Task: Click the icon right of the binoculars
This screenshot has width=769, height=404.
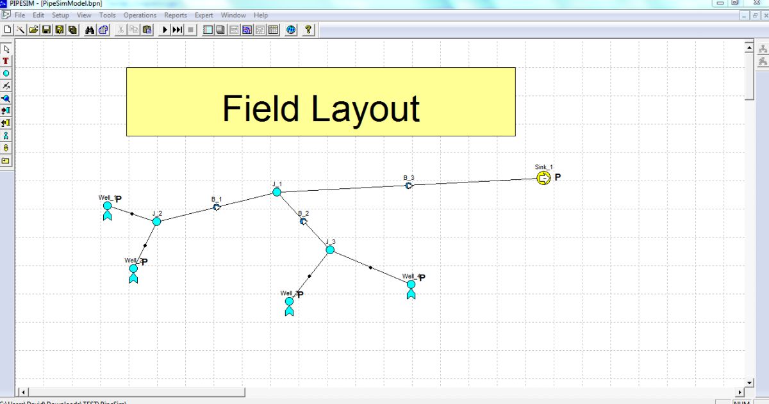Action: pos(104,29)
